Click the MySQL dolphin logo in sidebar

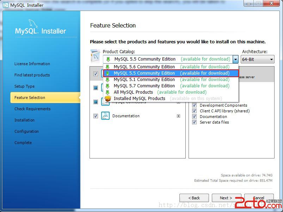(x=33, y=24)
